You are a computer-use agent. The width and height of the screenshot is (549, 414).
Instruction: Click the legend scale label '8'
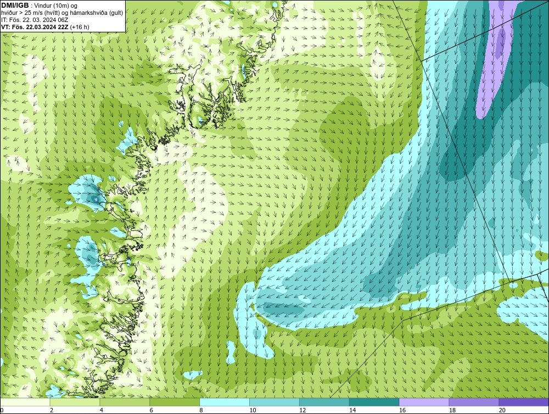[x=201, y=410]
